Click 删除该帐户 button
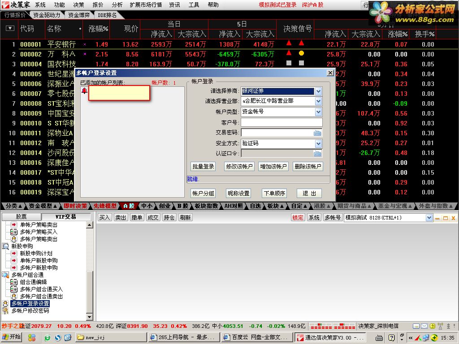The image size is (459, 344). 307,167
